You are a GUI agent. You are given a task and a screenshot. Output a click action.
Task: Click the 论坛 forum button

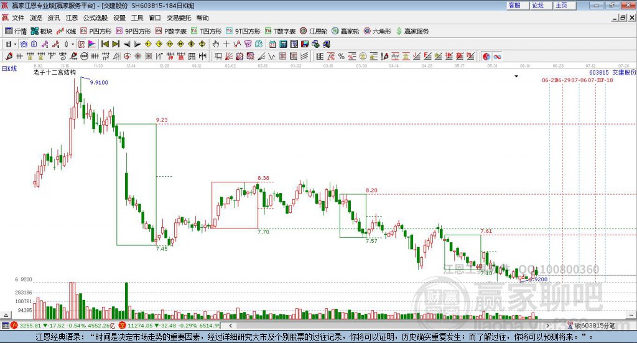click(x=541, y=5)
